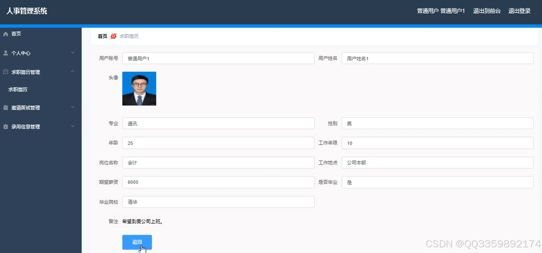Click the clipboard icon beside 邀请面试管理
This screenshot has height=253, width=542.
(6, 108)
